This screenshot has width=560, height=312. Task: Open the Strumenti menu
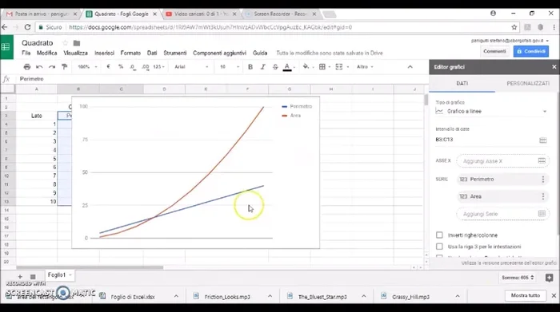[175, 53]
